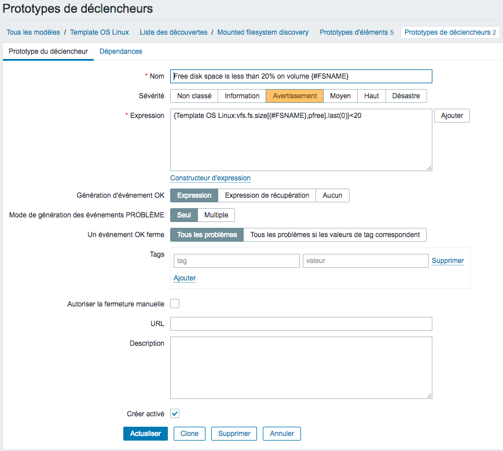Image resolution: width=503 pixels, height=451 pixels.
Task: Click the Ajouter button beside Expression
Action: click(451, 116)
